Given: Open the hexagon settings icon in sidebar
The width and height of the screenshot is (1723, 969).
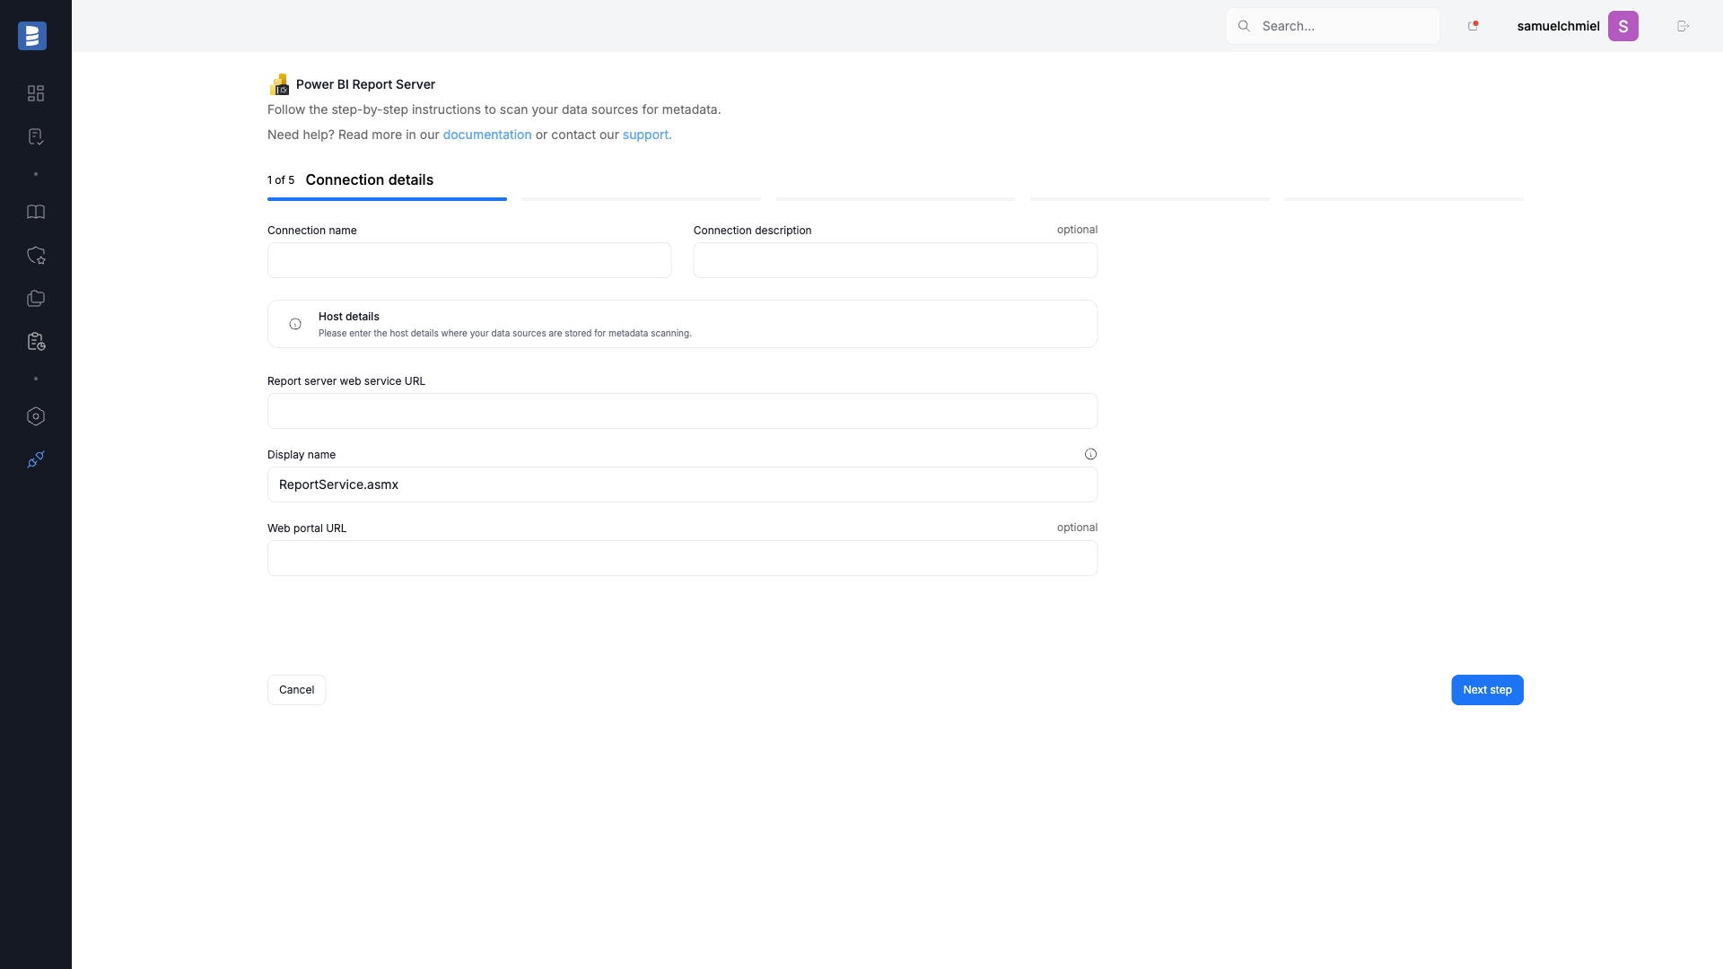Looking at the screenshot, I should [x=36, y=416].
